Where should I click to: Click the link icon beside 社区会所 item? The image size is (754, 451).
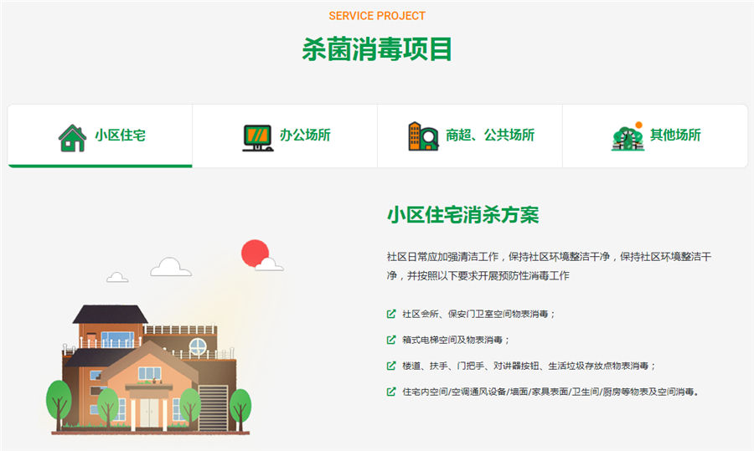click(391, 314)
